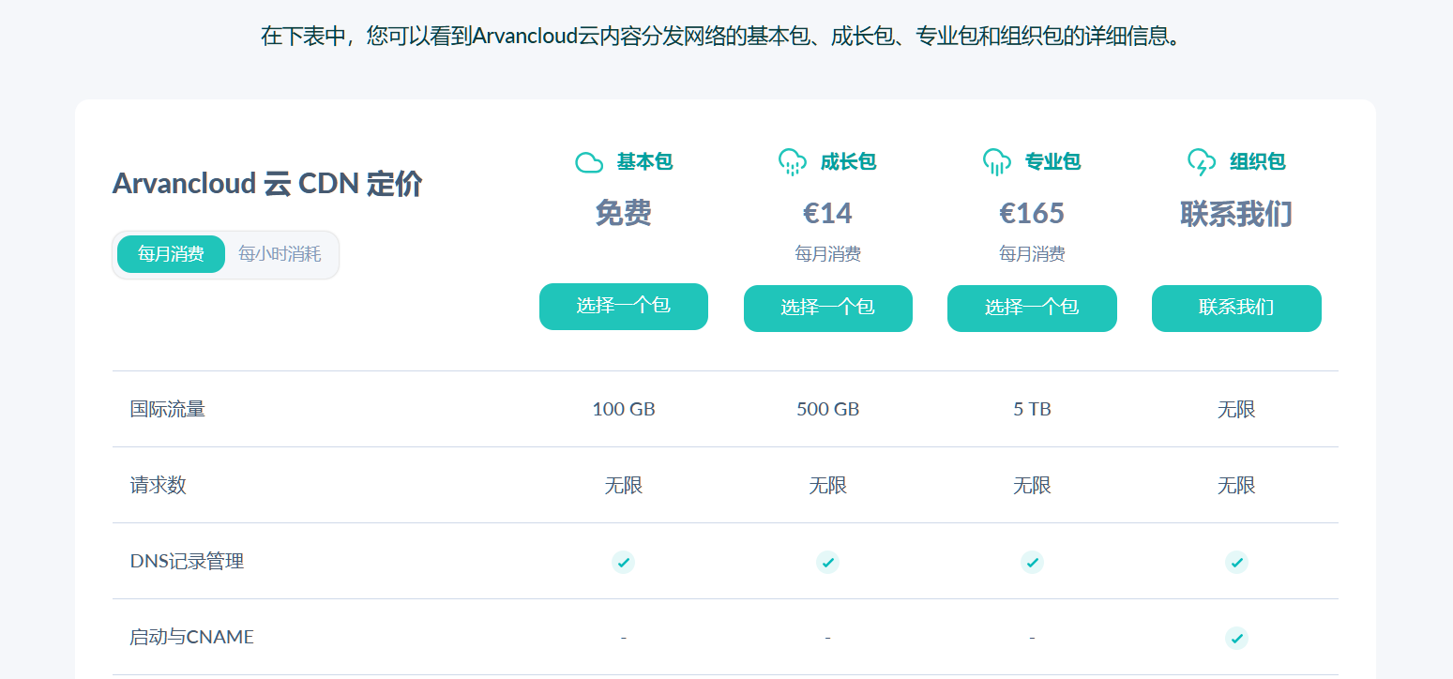
Task: Click the 国际流量 row label
Action: 168,409
